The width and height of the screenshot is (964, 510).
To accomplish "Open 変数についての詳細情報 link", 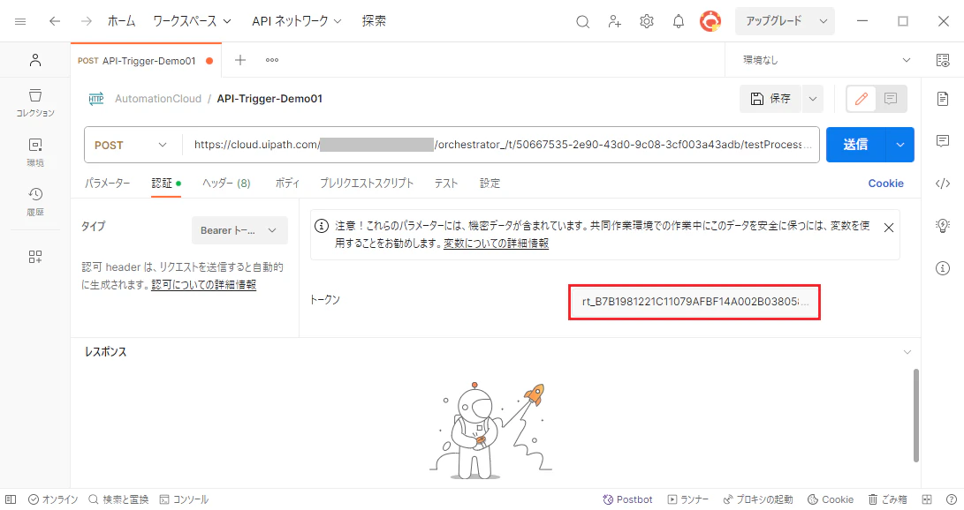I will pos(497,244).
